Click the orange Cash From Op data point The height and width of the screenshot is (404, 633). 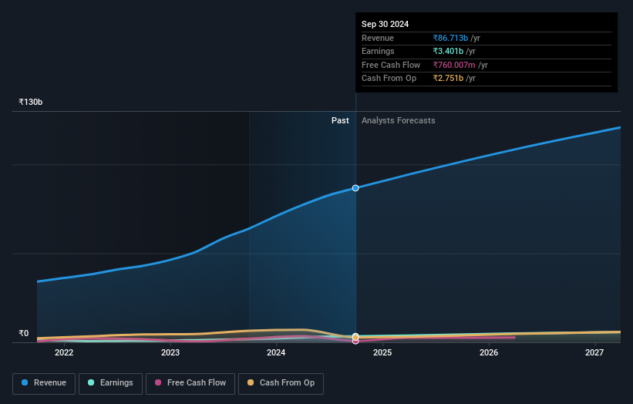coord(355,337)
